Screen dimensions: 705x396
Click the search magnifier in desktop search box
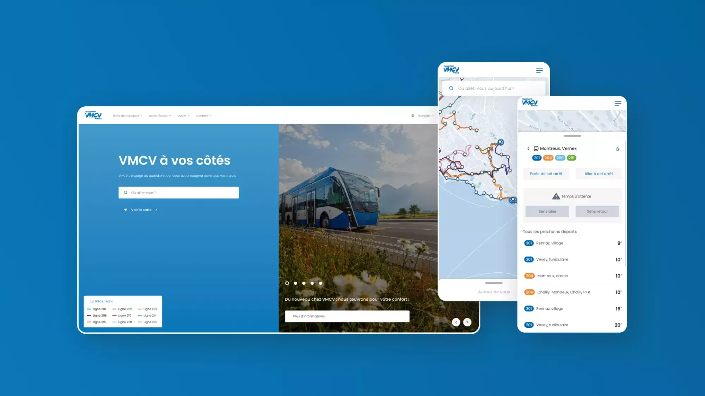click(125, 193)
